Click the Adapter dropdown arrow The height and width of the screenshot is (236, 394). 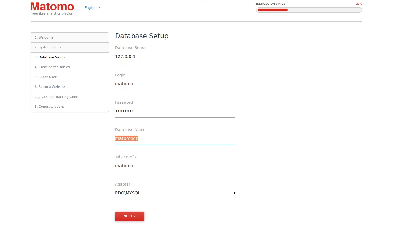(234, 193)
